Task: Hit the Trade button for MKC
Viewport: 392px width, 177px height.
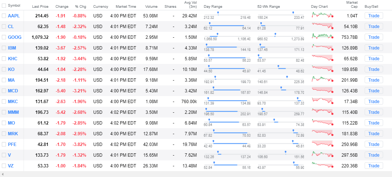Action: 374,101
